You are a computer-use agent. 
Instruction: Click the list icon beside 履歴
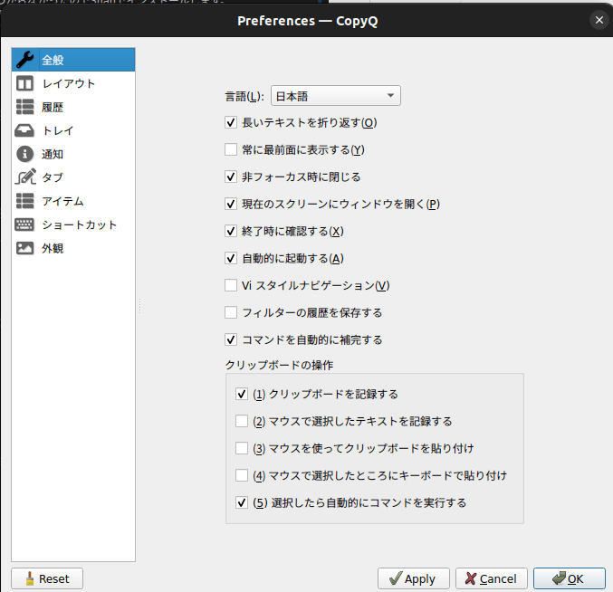(x=24, y=107)
